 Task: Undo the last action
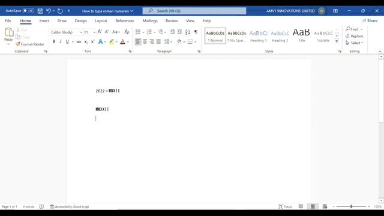[x=49, y=11]
